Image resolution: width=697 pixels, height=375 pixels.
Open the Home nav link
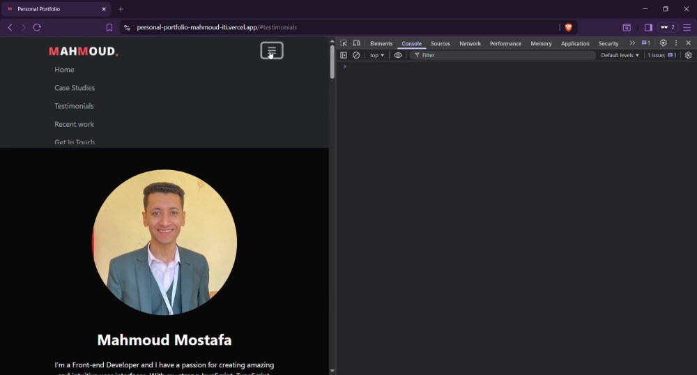tap(64, 70)
